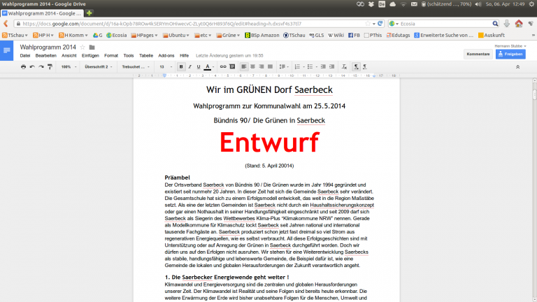Click the redo arrow icon
Image resolution: width=537 pixels, height=302 pixels.
pyautogui.click(x=41, y=67)
